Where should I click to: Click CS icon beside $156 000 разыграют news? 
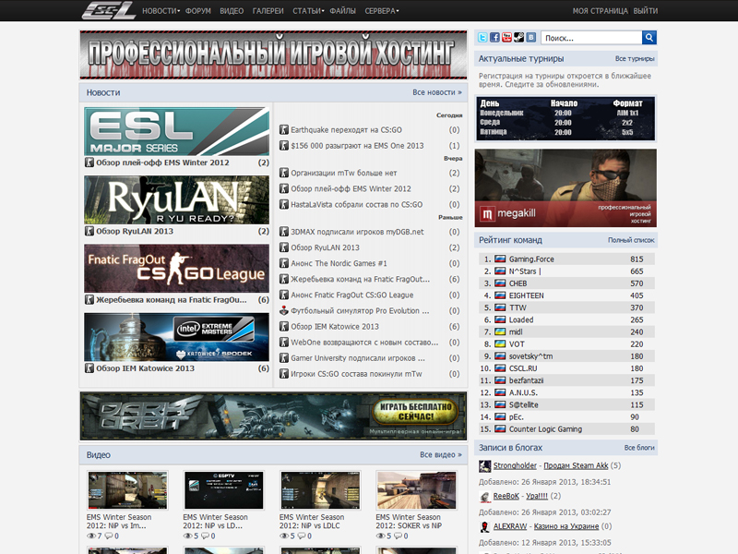(284, 146)
